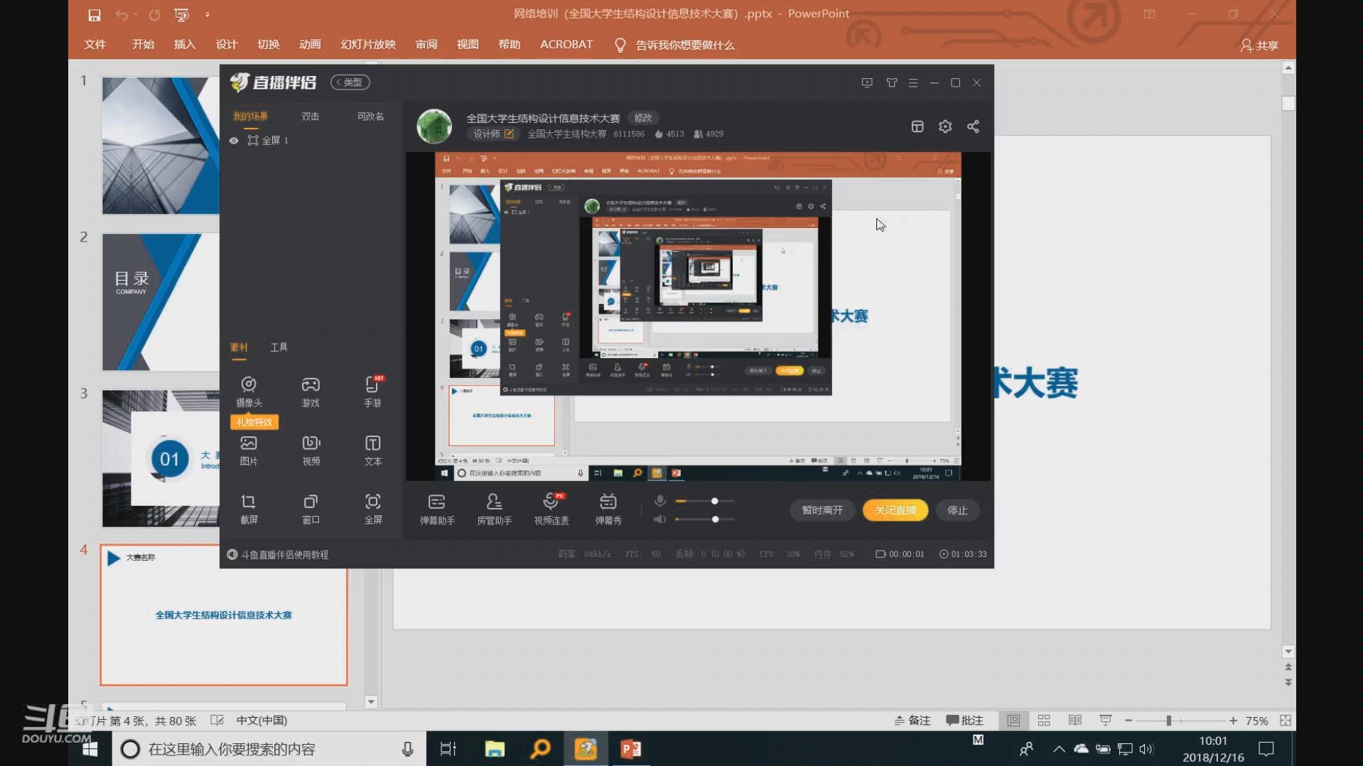This screenshot has height=766, width=1363.
Task: Open the undo history dropdown arrow
Action: [x=135, y=14]
